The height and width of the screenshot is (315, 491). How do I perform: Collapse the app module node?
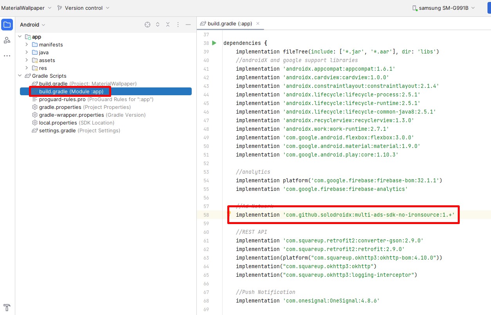click(20, 37)
